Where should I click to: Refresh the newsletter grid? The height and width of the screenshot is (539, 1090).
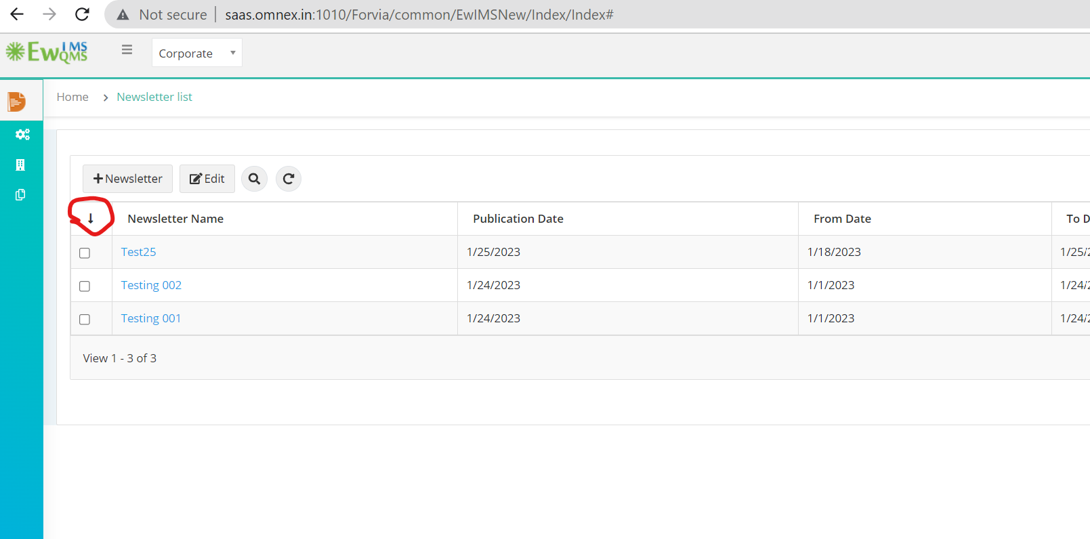coord(289,179)
